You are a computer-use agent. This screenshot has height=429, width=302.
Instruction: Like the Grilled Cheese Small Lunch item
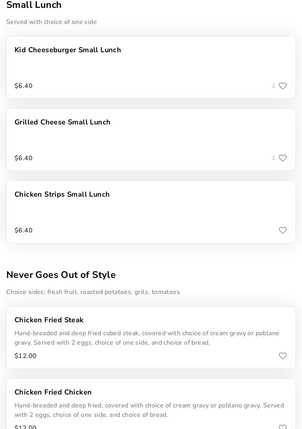pos(282,158)
